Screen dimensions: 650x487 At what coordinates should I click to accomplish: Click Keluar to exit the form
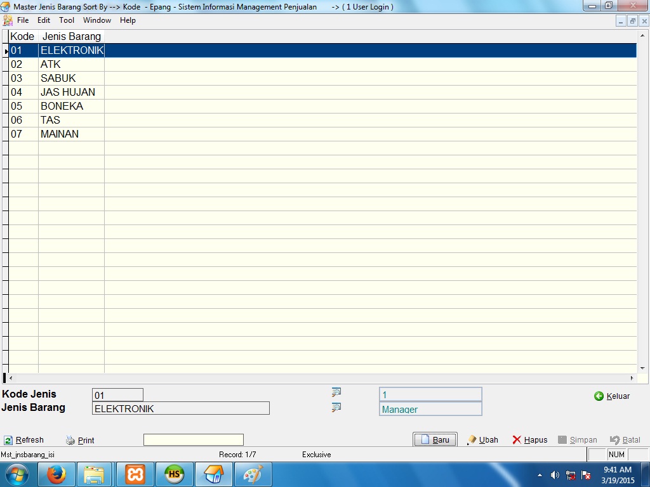(612, 396)
